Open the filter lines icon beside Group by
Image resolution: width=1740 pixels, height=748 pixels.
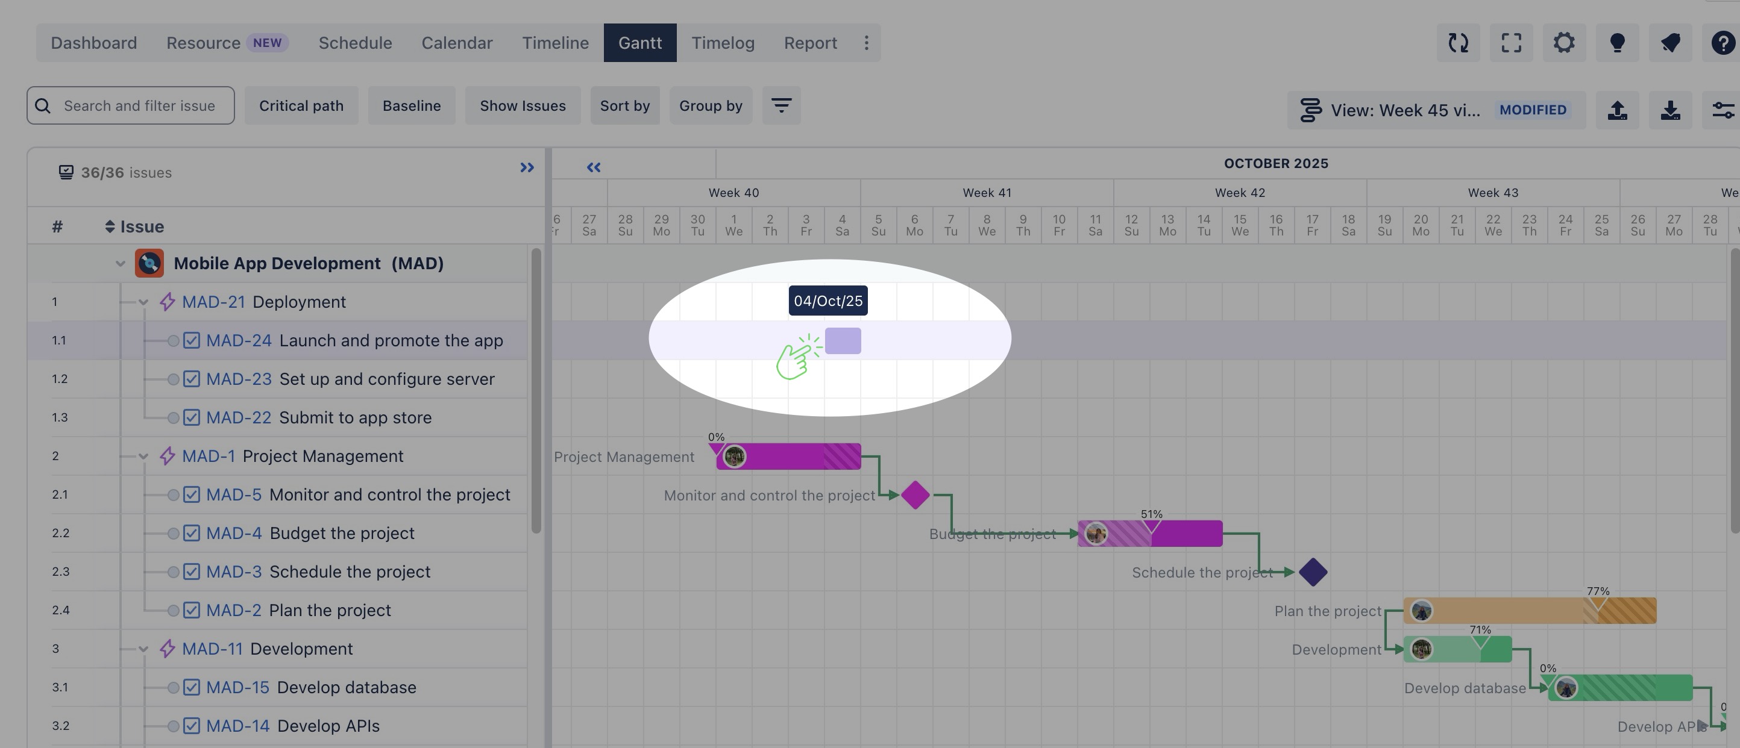click(781, 105)
